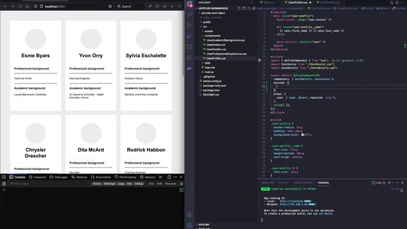Screen dimensions: 407x229
Task: Toggle split console sidebar icon
Action: pos(181,190)
